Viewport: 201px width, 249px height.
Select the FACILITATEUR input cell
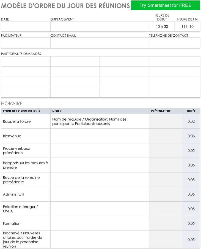(x=26, y=43)
